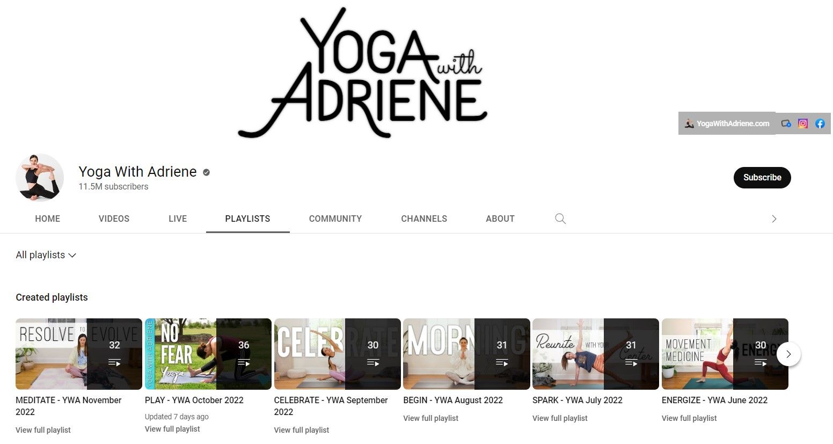View full playlist for ENERGIZE June 2022
This screenshot has height=444, width=833.
pos(689,418)
